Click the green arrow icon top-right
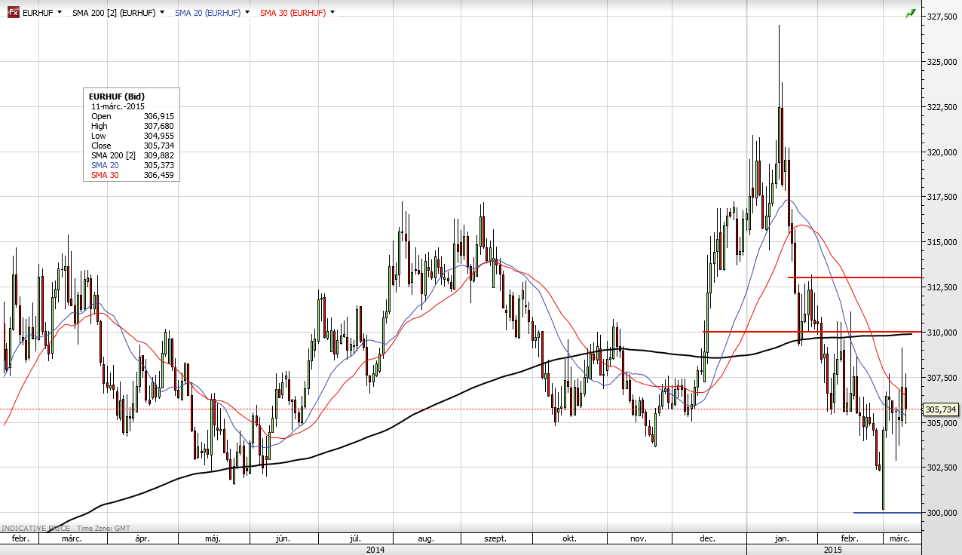Viewport: 962px width, 555px height. point(911,14)
